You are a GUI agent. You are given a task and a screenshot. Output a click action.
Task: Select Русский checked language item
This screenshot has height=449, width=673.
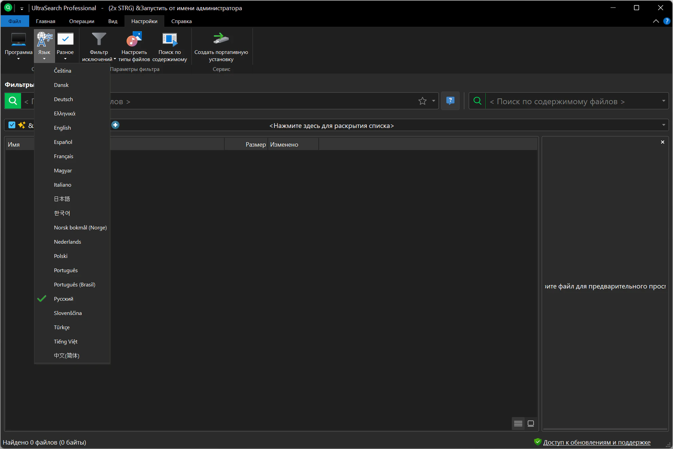(63, 299)
